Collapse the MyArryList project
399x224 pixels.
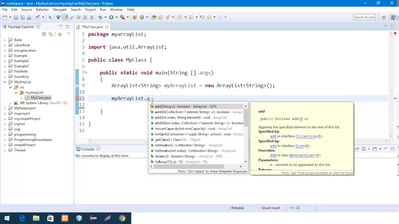click(5, 82)
